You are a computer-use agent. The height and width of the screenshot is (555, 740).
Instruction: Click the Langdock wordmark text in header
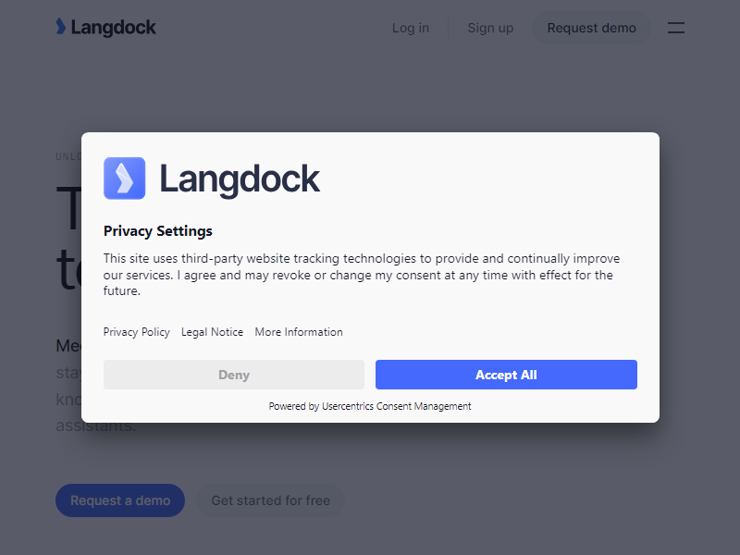coord(113,28)
